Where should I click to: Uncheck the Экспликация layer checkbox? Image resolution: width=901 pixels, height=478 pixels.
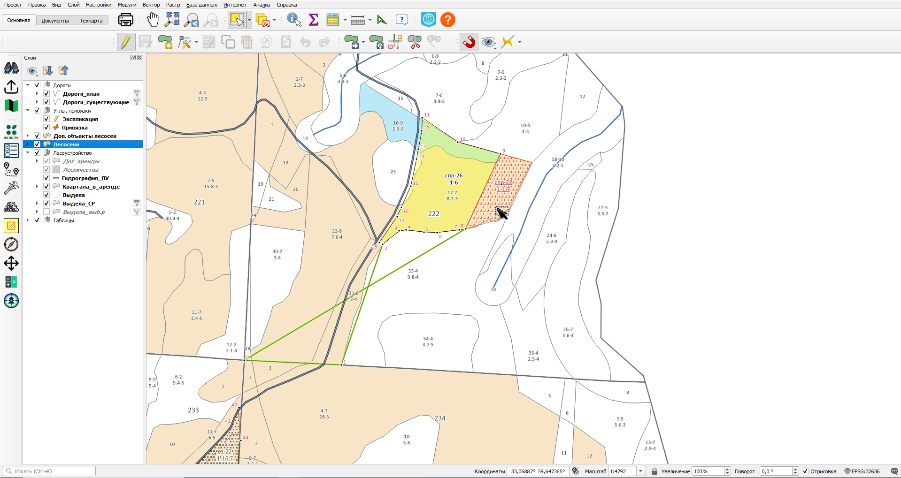pos(46,119)
